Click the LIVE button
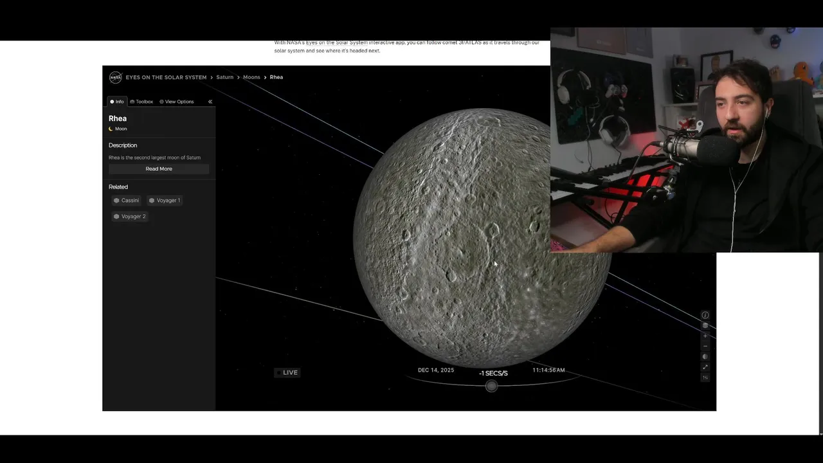Image resolution: width=823 pixels, height=463 pixels. (x=287, y=372)
